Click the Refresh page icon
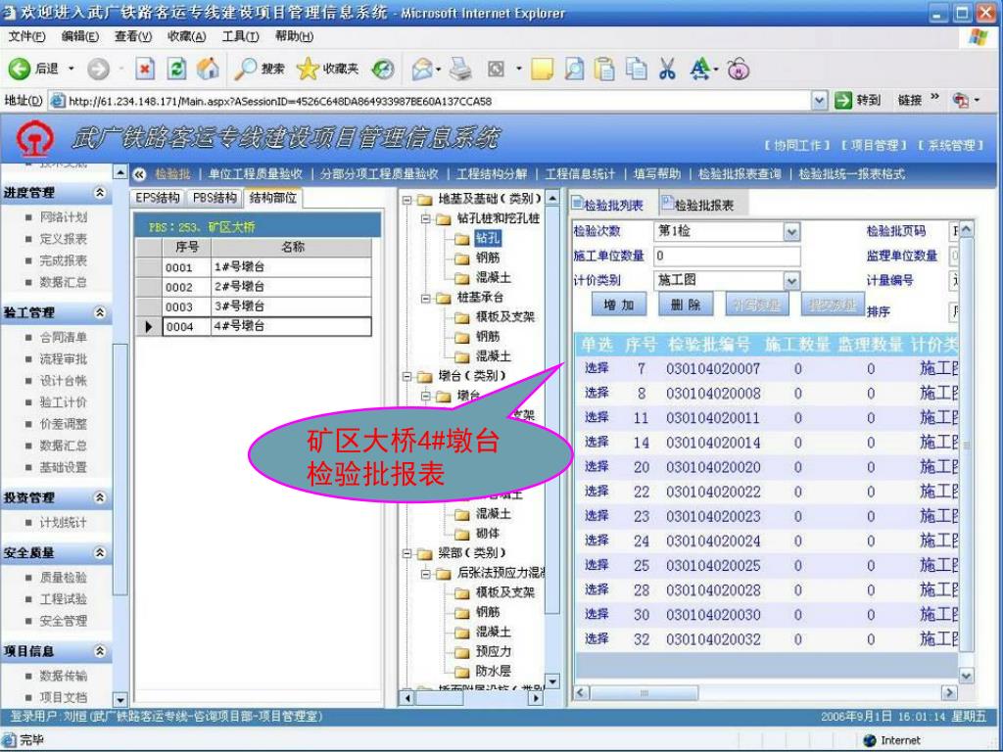The width and height of the screenshot is (1003, 752). point(176,69)
